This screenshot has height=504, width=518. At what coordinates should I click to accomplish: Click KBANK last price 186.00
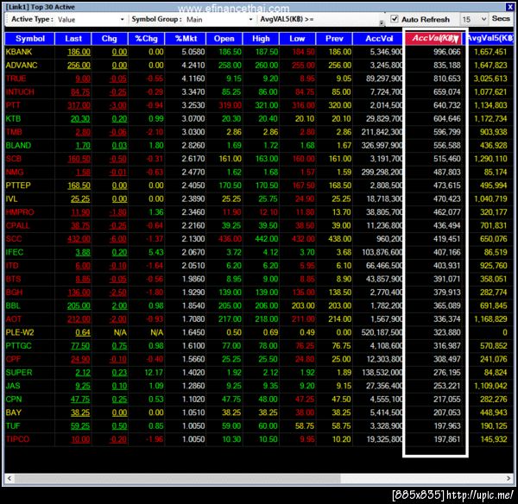click(x=79, y=52)
